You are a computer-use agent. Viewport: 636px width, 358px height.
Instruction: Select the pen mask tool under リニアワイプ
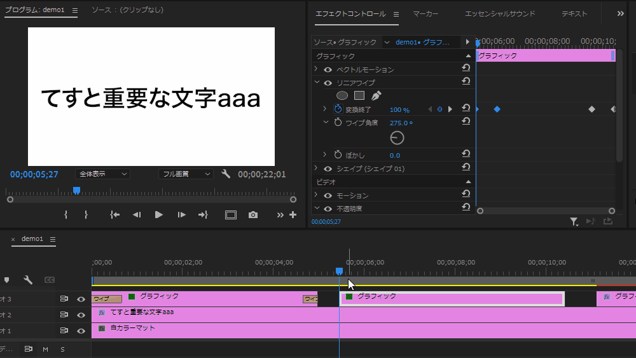(376, 95)
